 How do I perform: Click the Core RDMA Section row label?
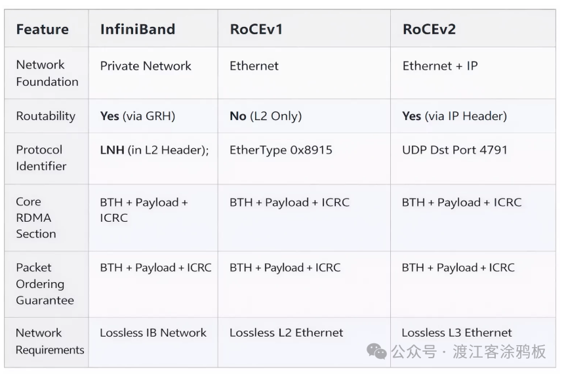(35, 217)
